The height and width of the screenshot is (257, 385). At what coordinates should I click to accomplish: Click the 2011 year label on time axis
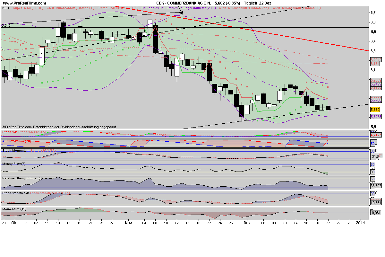[360, 222]
